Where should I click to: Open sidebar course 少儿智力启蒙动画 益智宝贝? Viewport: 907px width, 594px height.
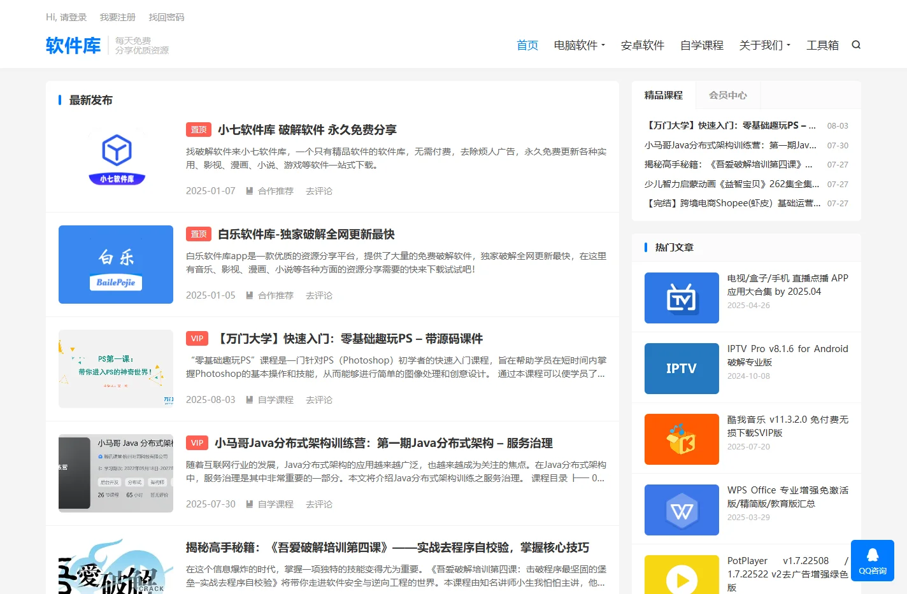(732, 184)
